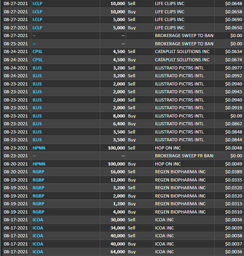This screenshot has width=244, height=256.
Task: Open ICOA ticker link in the $0.0039 row
Action: (x=38, y=228)
